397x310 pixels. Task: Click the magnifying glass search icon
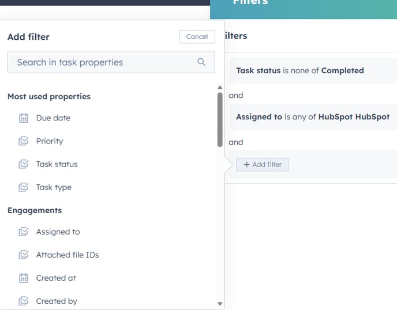[201, 62]
